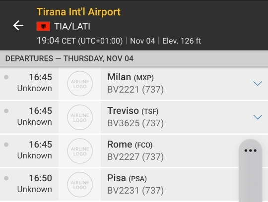Expand the Treviso (TSF) flight details
The height and width of the screenshot is (202, 268).
coord(258,117)
